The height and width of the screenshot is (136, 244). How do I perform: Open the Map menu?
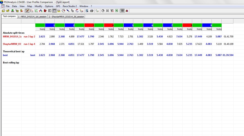29,6
